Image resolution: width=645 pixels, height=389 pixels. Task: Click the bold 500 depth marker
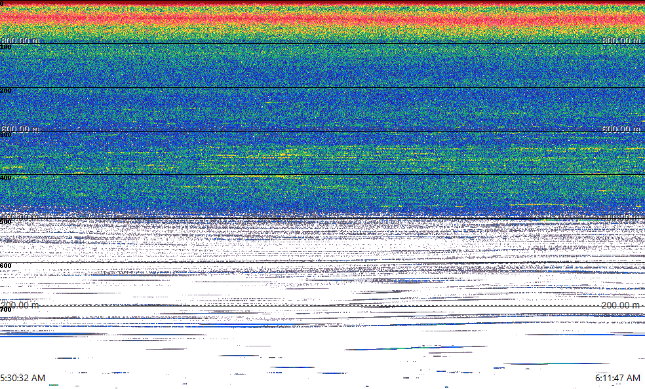tap(6, 222)
